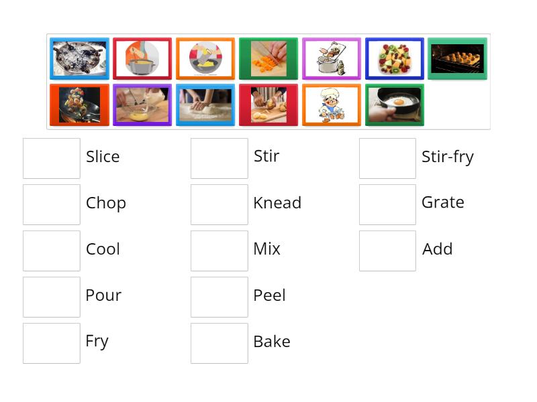The height and width of the screenshot is (402, 537).
Task: Select the fruit salad image tile
Action: point(394,58)
